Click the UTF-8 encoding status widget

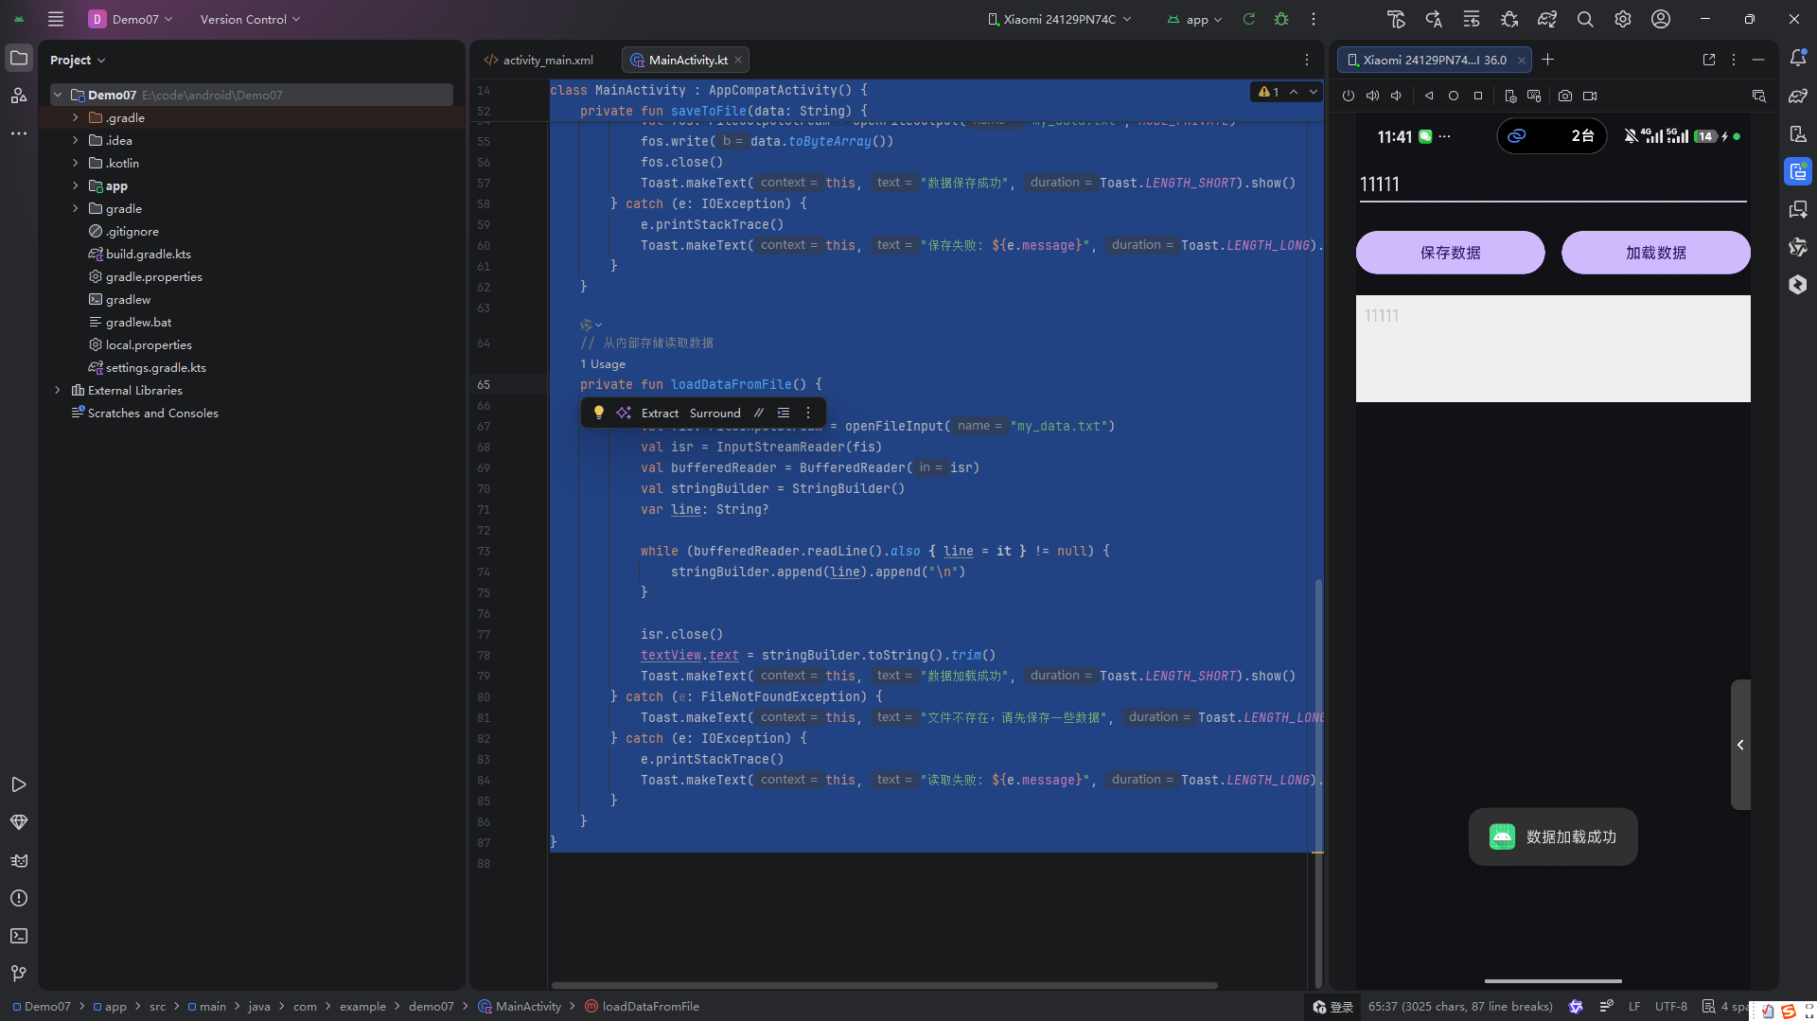pyautogui.click(x=1670, y=1007)
